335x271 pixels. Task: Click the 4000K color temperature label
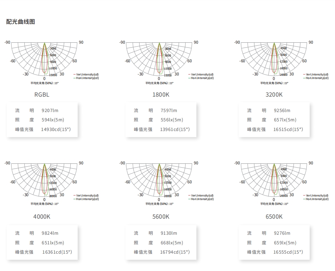click(42, 217)
